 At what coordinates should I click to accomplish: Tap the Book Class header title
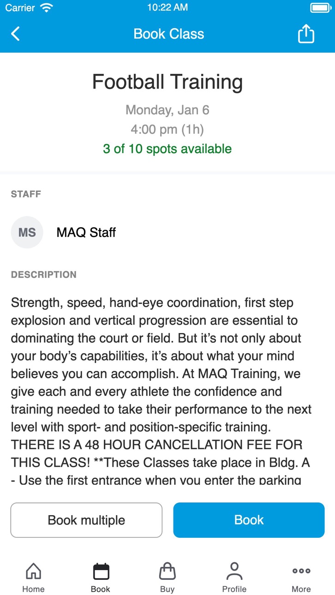point(168,34)
